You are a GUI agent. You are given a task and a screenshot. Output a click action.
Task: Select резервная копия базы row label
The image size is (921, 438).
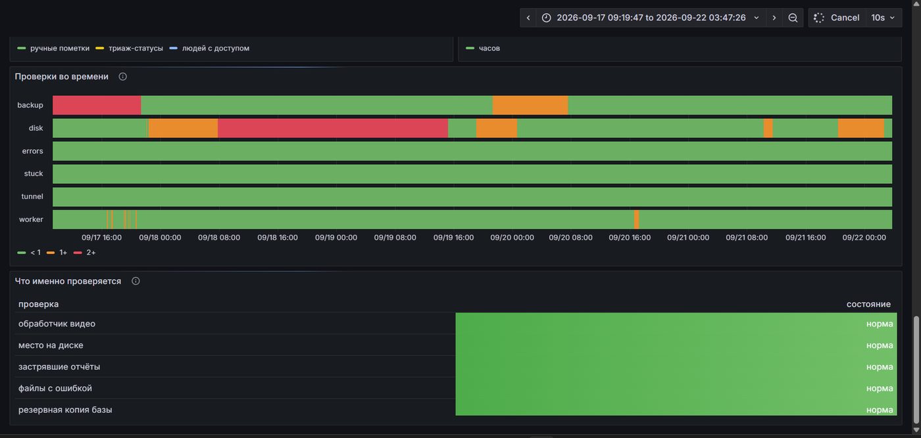[x=65, y=410]
